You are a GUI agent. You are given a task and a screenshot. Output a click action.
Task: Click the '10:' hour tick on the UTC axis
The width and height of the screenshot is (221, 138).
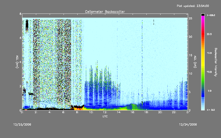[91, 112]
